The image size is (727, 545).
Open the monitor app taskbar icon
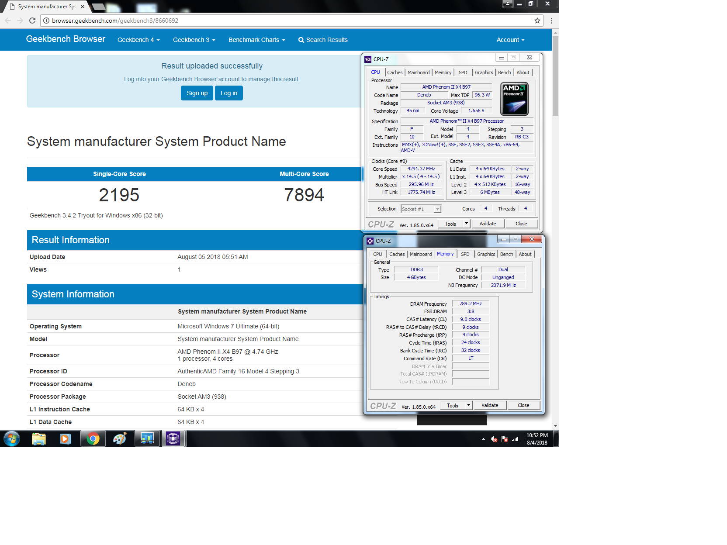147,438
